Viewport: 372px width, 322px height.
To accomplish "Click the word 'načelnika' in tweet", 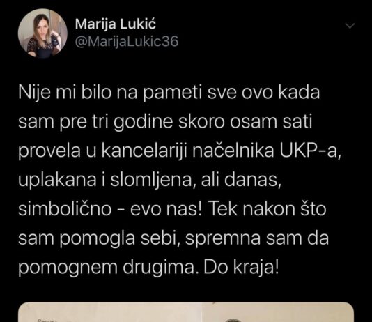I will click(233, 151).
